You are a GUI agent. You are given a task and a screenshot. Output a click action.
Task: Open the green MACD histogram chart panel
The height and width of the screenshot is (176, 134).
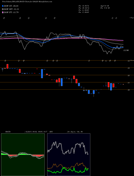coord(23,155)
